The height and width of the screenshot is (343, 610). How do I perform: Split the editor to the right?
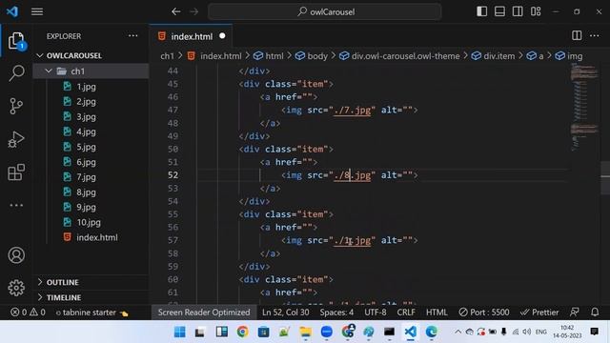pyautogui.click(x=577, y=36)
